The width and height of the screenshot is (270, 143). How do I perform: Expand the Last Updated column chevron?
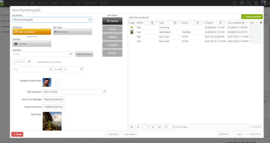tap(247, 23)
